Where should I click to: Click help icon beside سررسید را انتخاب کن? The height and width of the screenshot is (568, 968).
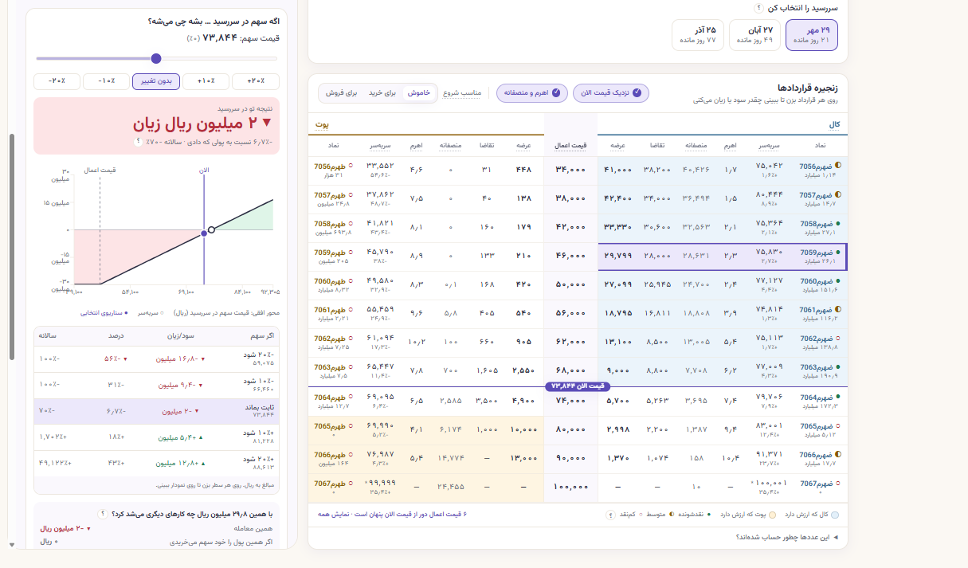pos(759,8)
